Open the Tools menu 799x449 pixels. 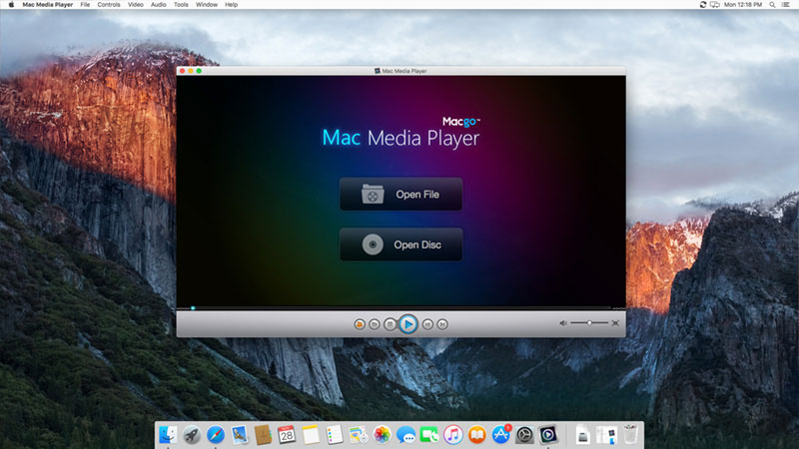181,5
